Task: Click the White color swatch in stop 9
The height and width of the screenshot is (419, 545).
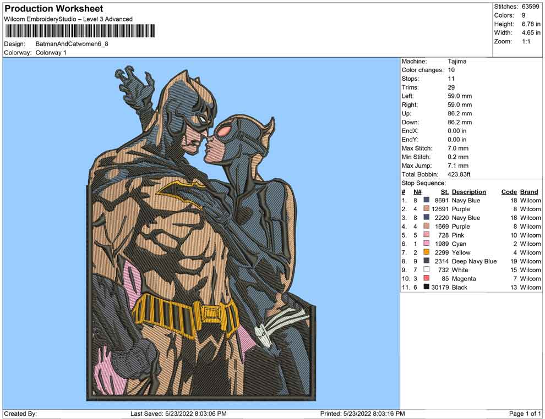Action: 426,269
